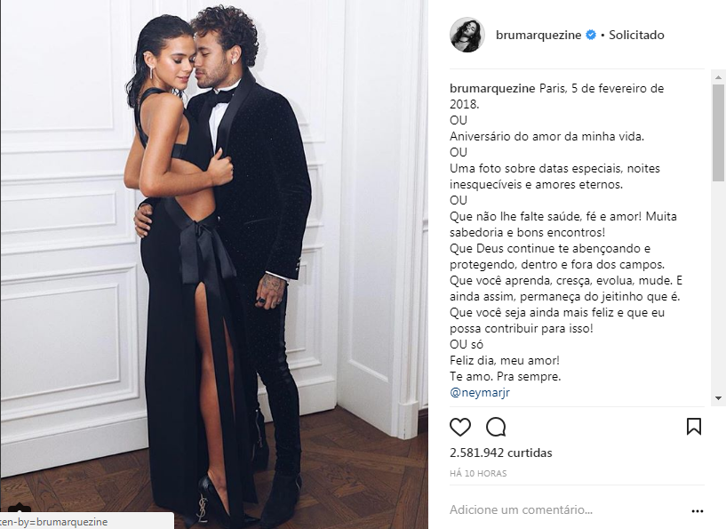The height and width of the screenshot is (529, 726).
Task: Click the blue verified badge
Action: 591,35
